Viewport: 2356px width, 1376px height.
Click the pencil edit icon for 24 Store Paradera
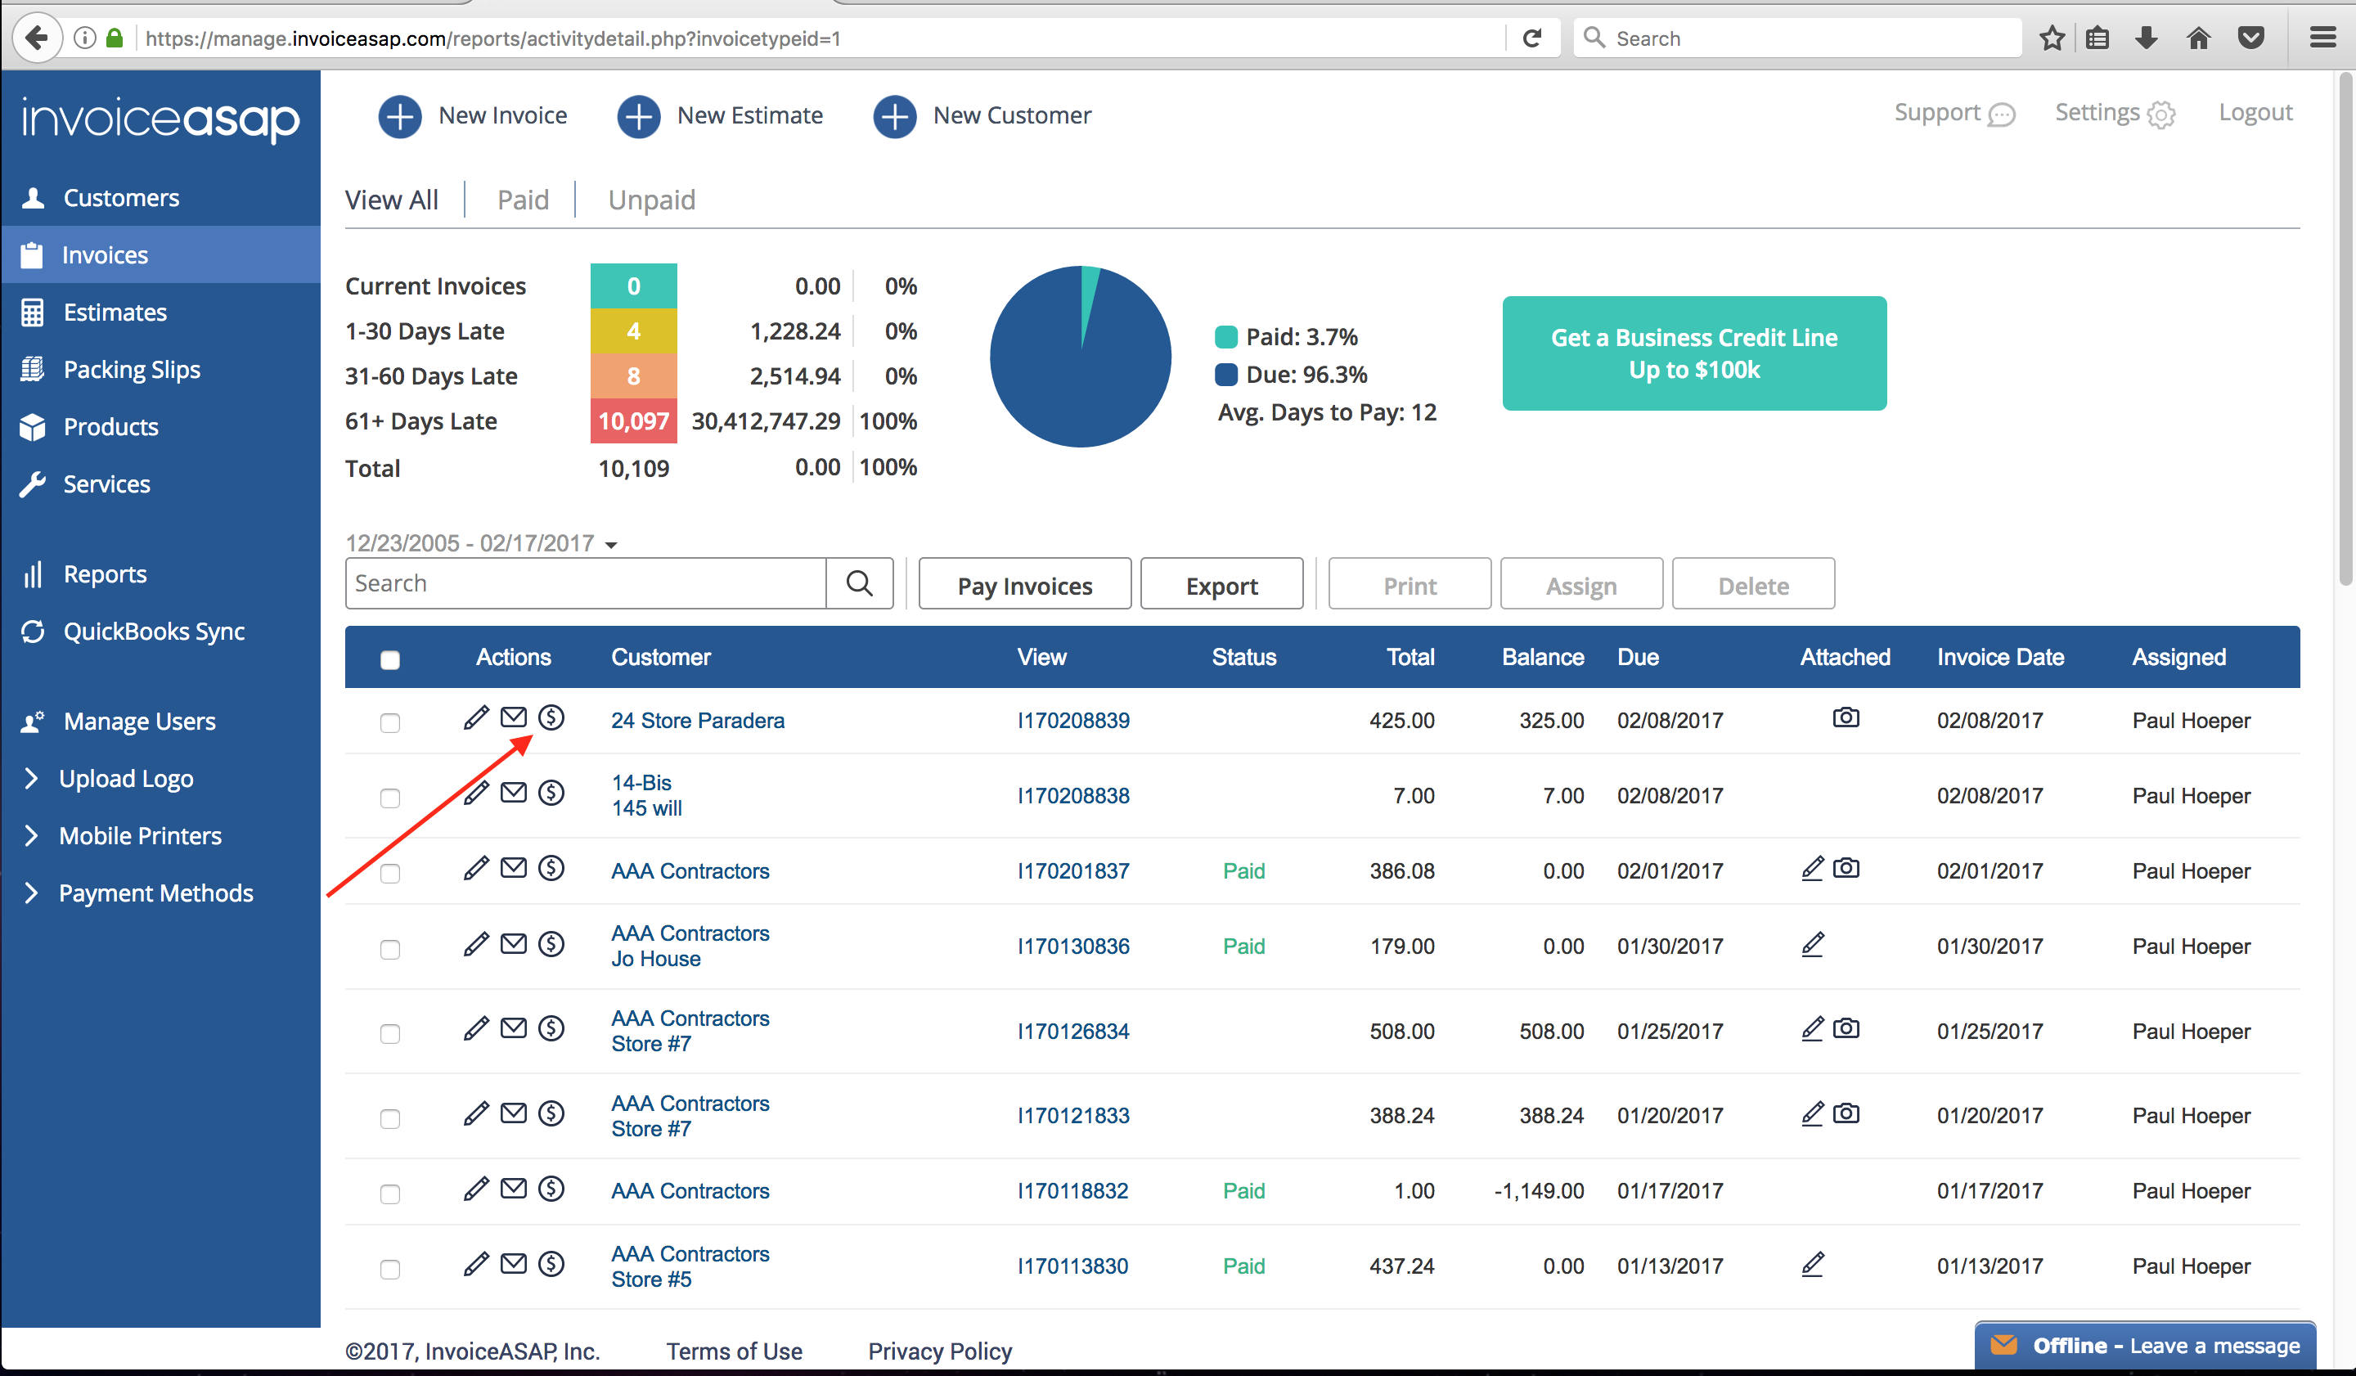tap(476, 718)
